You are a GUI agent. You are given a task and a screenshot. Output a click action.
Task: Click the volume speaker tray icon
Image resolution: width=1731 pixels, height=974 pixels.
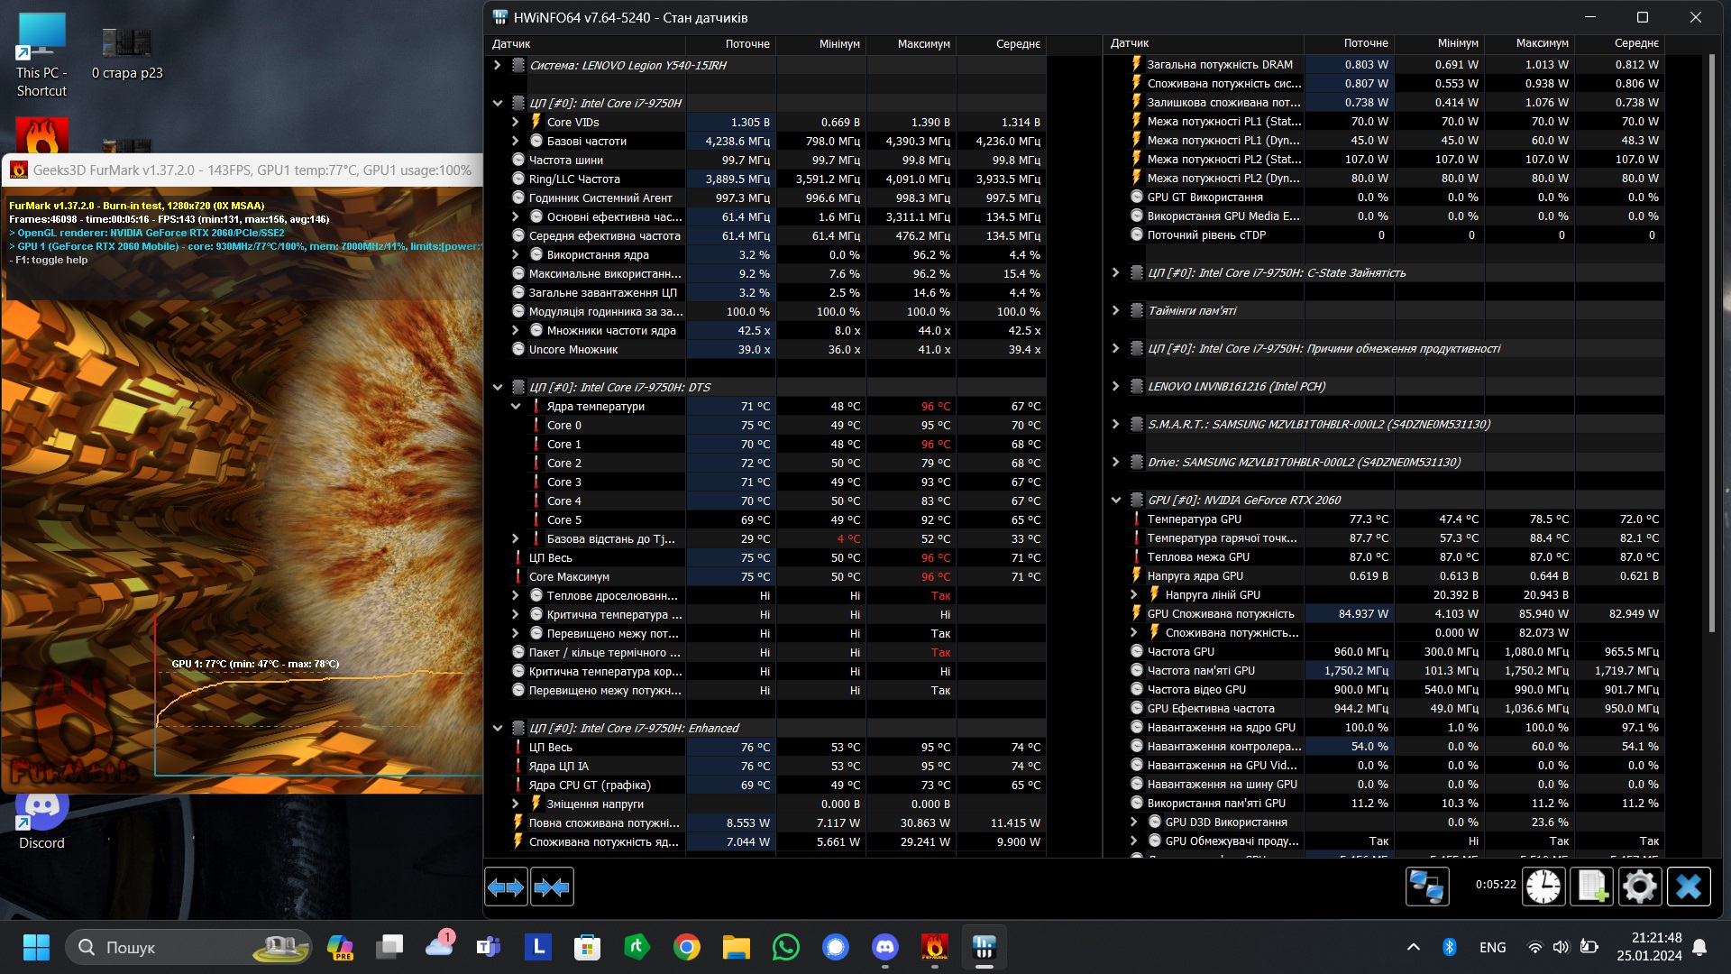point(1561,947)
